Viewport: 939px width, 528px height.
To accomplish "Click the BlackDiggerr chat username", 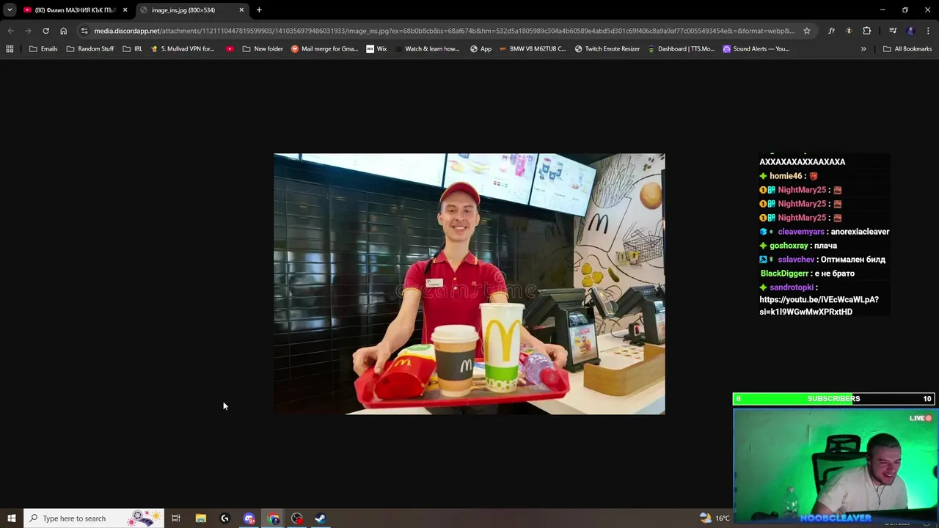I will pos(784,274).
